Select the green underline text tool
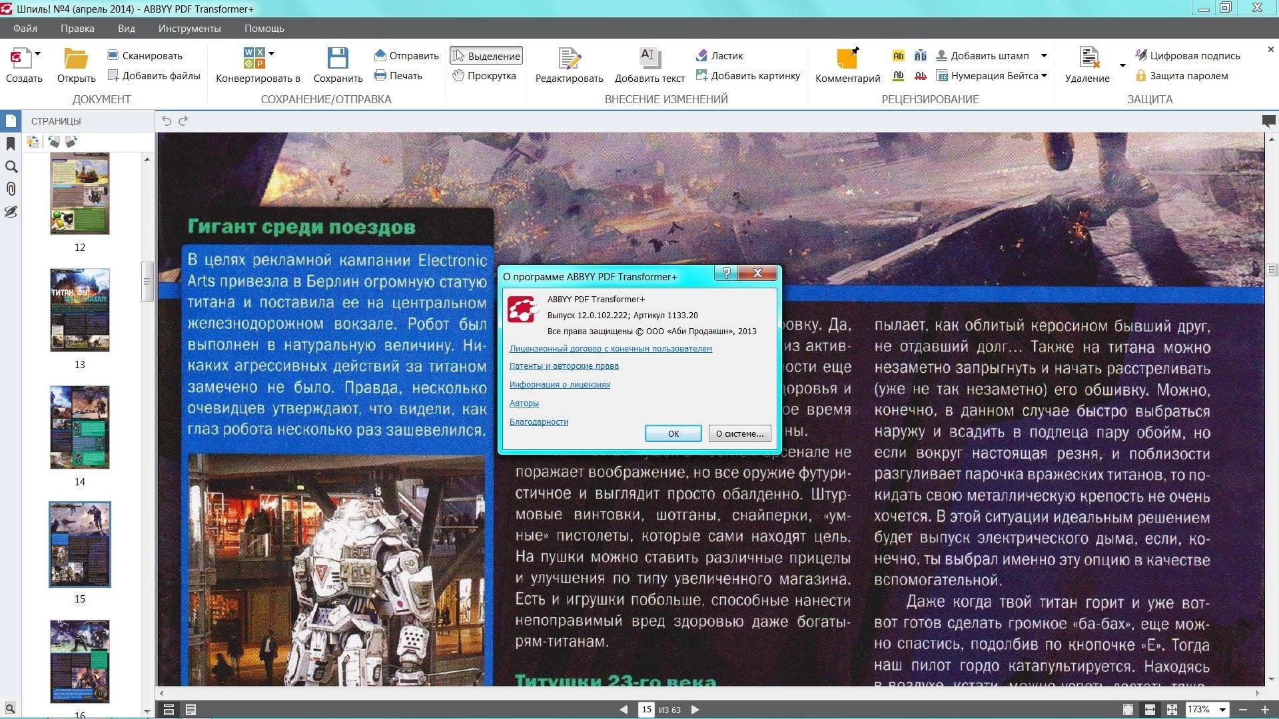 (x=899, y=76)
